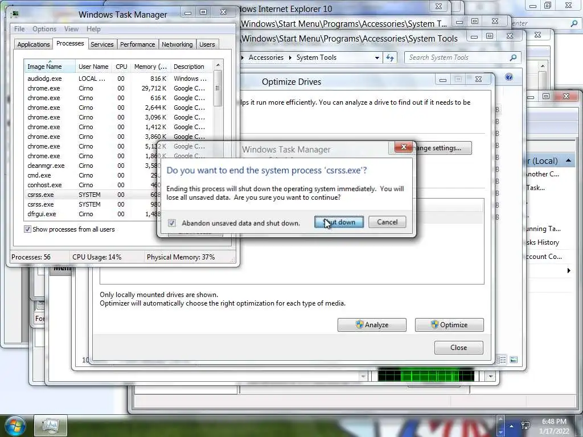This screenshot has width=583, height=437.
Task: Select the conhost.exe process row
Action: point(91,185)
